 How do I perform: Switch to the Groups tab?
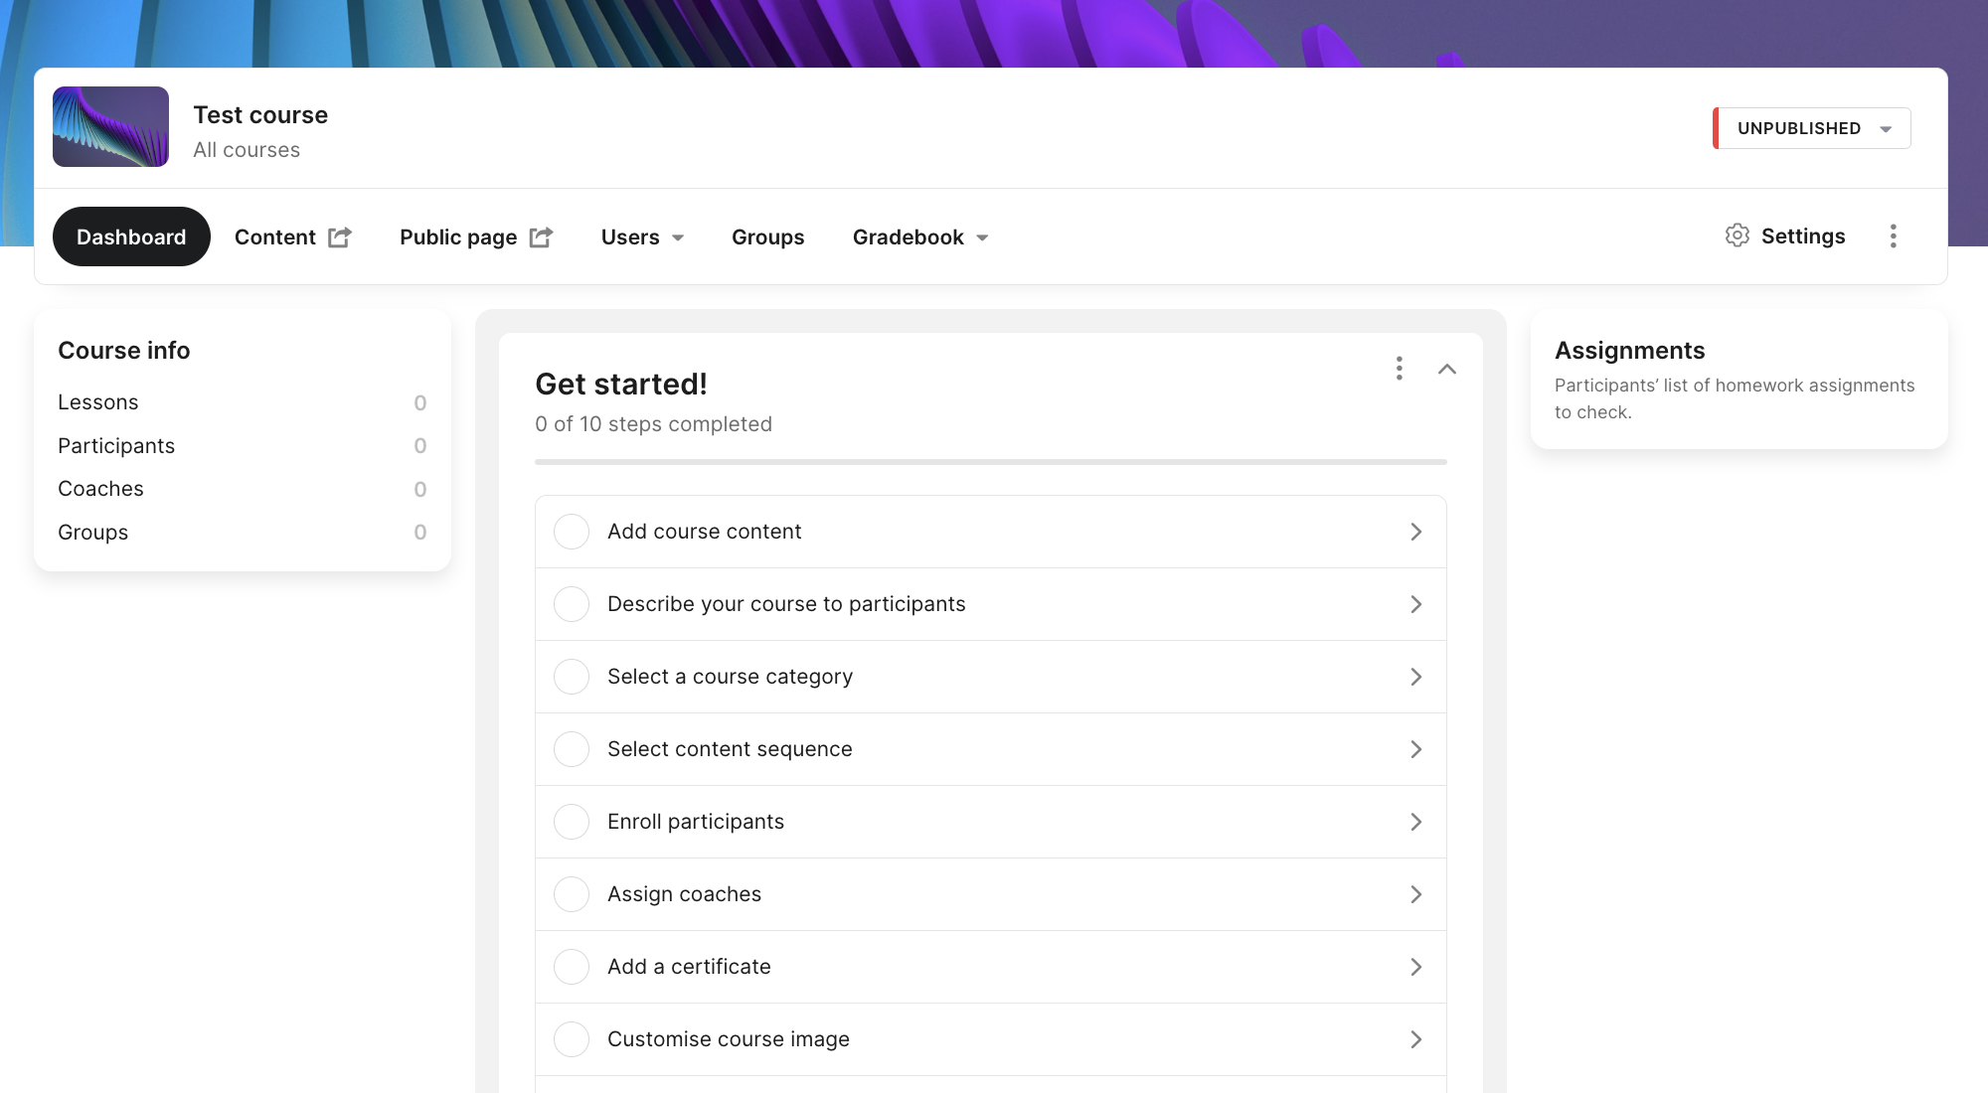click(767, 237)
